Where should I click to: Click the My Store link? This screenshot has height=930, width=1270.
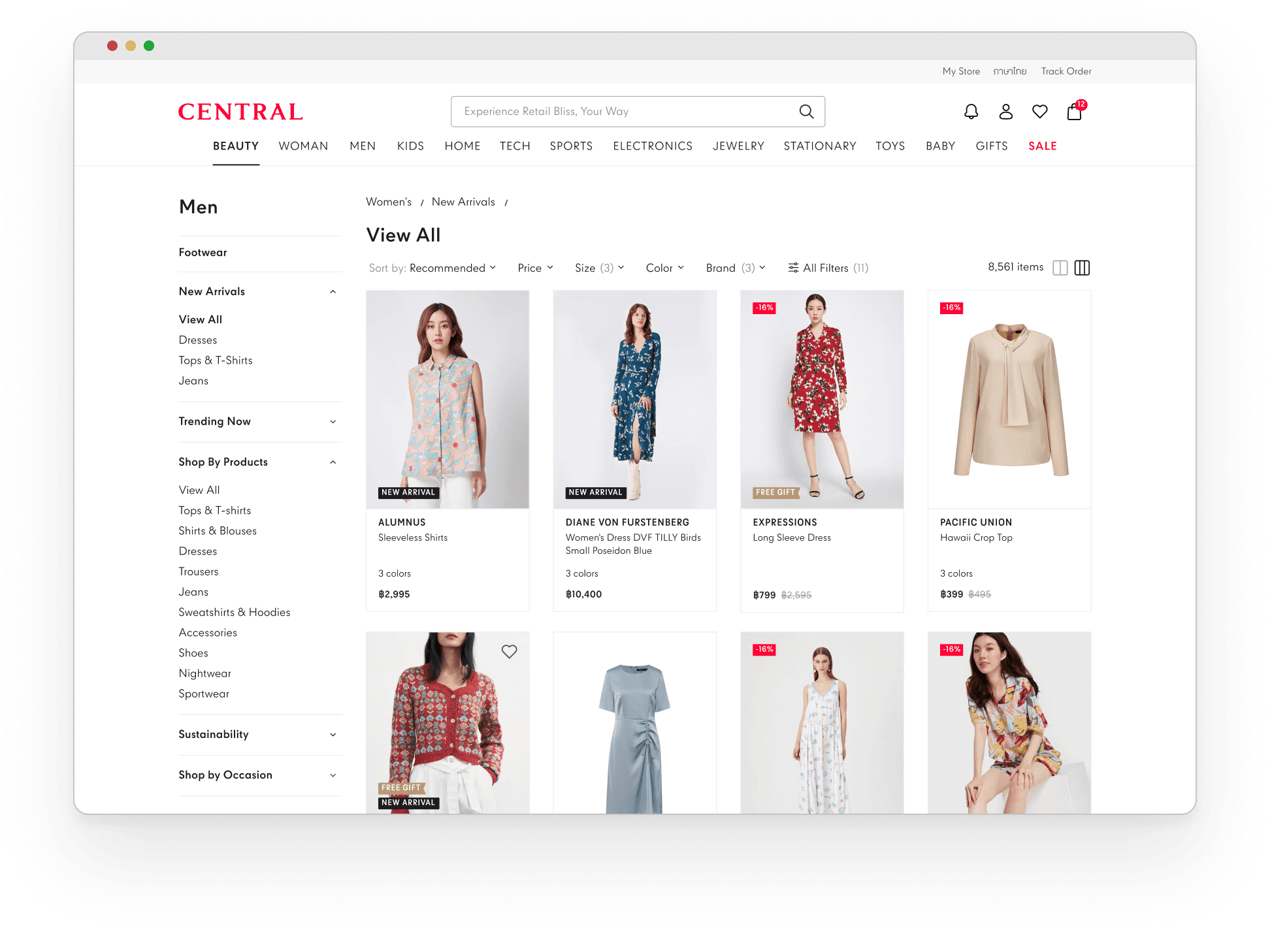click(x=961, y=71)
